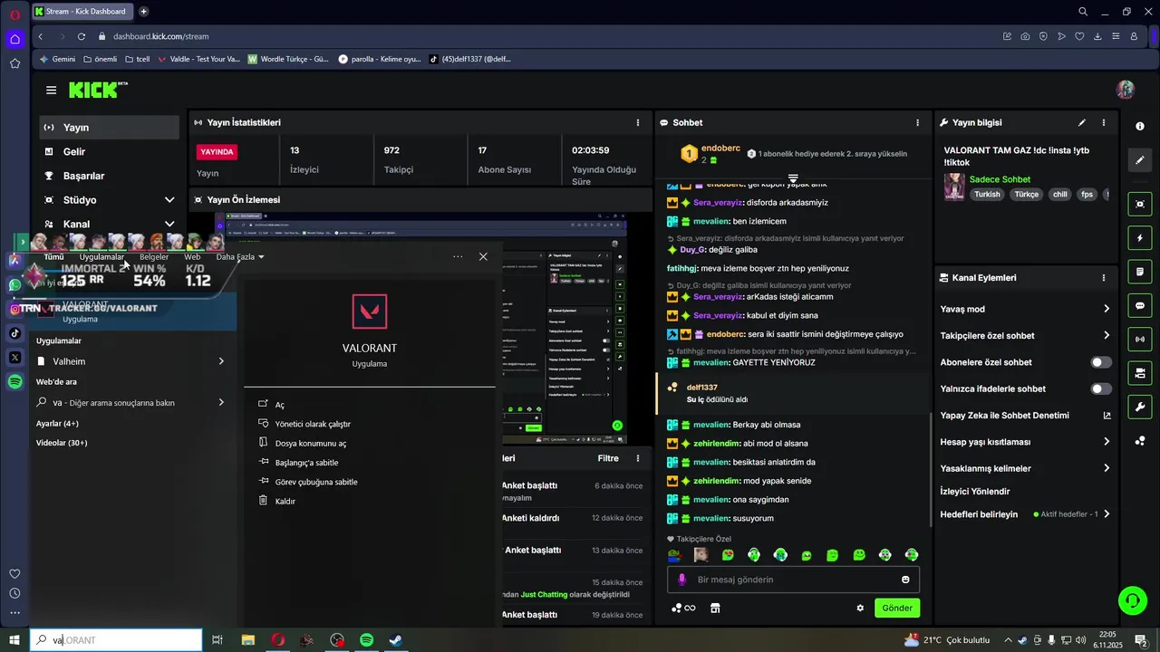Open Spotify from the Opera sidebar
Image resolution: width=1160 pixels, height=652 pixels.
pyautogui.click(x=14, y=382)
